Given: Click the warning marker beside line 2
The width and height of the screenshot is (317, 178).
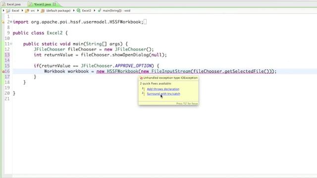Looking at the screenshot, I should tap(3, 22).
